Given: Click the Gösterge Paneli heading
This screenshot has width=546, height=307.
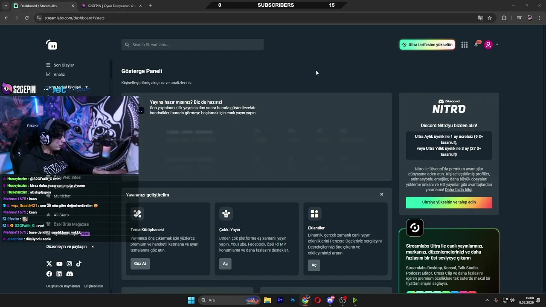Looking at the screenshot, I should point(142,71).
